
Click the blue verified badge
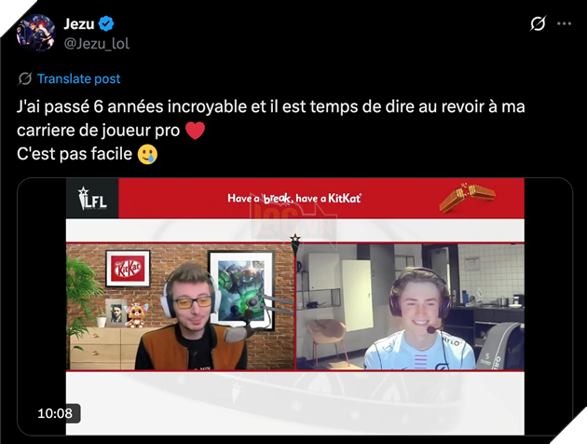[106, 23]
